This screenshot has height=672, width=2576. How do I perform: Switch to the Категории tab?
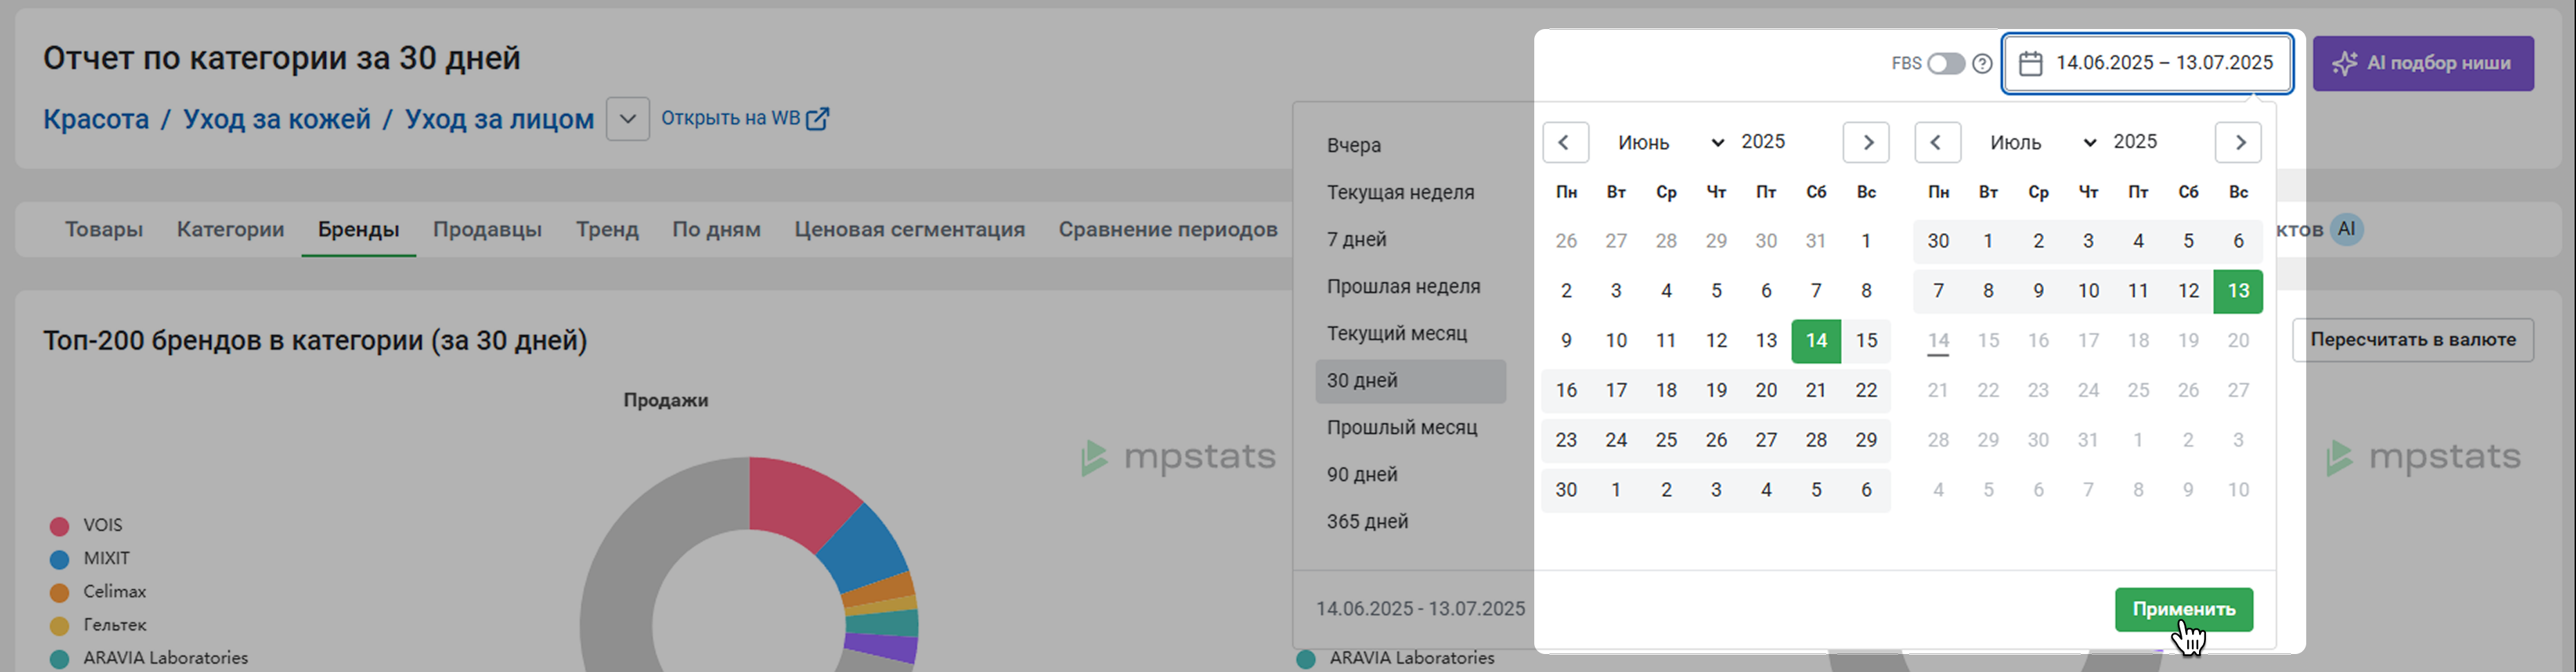[231, 230]
